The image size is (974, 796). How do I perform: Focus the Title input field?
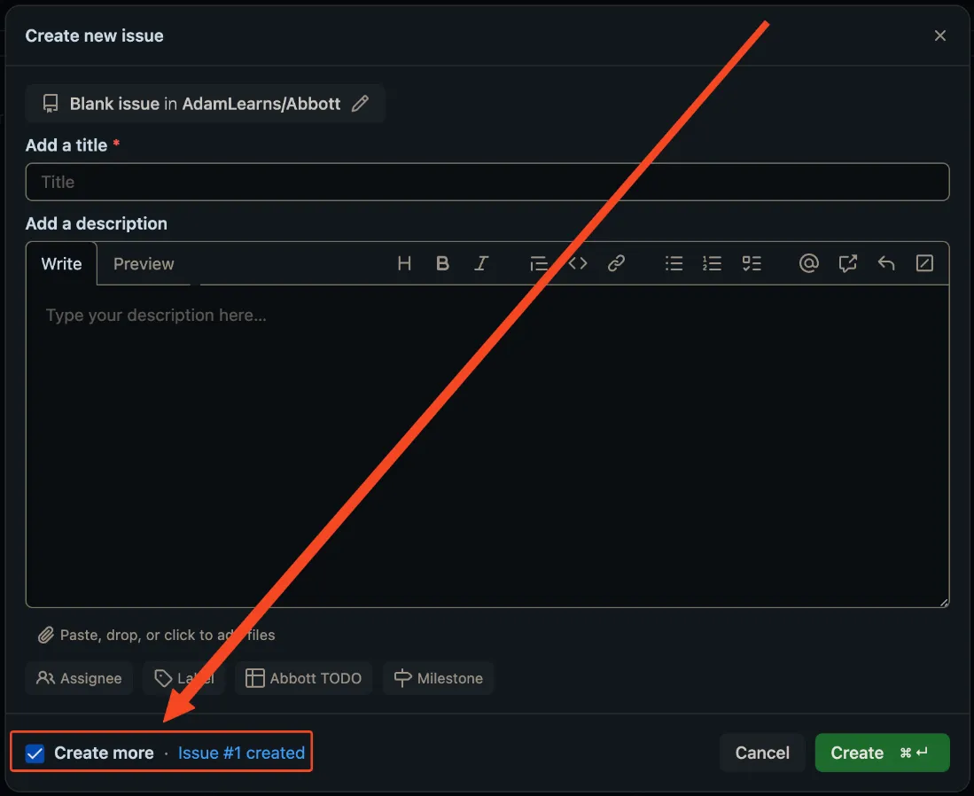487,182
